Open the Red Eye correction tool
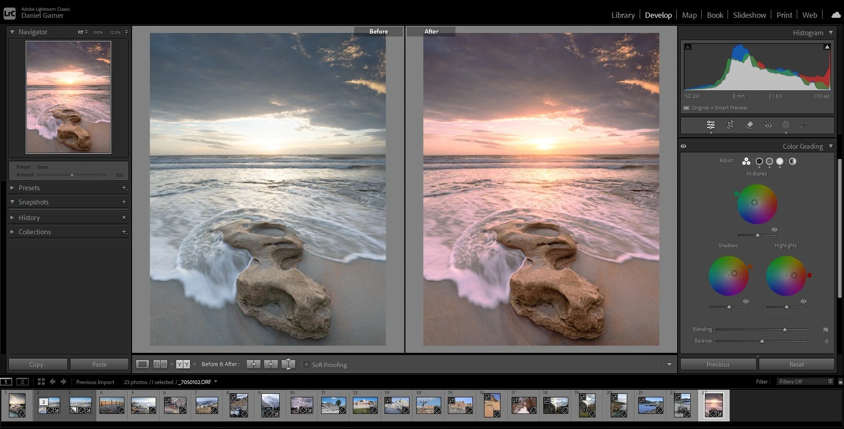 pyautogui.click(x=768, y=125)
